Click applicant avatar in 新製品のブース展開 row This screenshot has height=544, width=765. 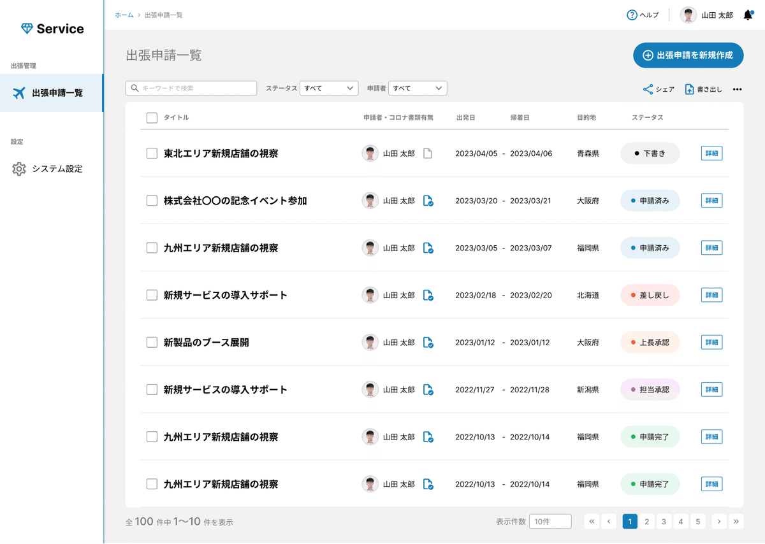pyautogui.click(x=370, y=342)
